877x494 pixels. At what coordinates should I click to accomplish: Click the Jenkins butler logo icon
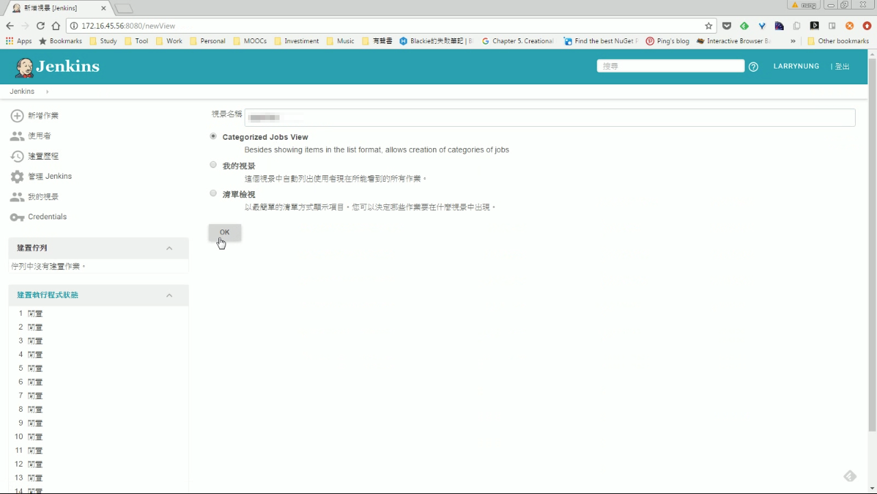pos(25,67)
